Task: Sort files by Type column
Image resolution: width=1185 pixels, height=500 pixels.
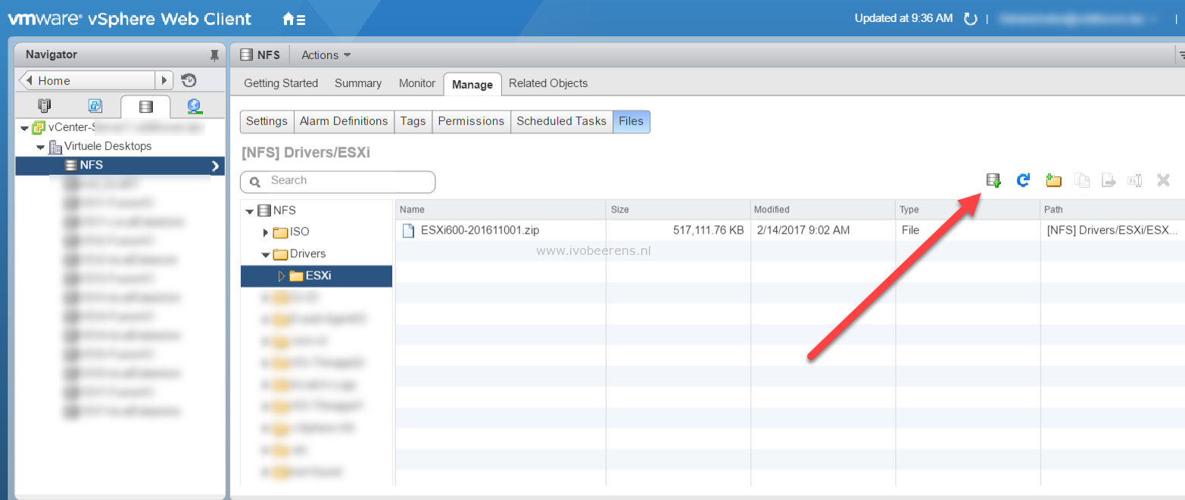Action: pos(968,210)
